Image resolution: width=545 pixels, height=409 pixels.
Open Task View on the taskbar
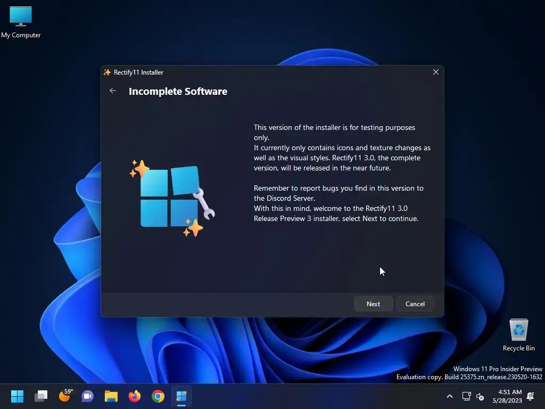[x=41, y=396]
